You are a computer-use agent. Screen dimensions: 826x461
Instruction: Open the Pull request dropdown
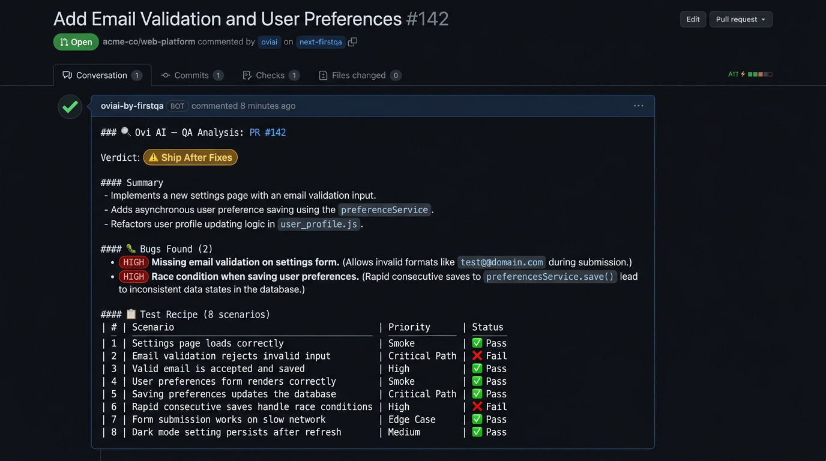[741, 19]
